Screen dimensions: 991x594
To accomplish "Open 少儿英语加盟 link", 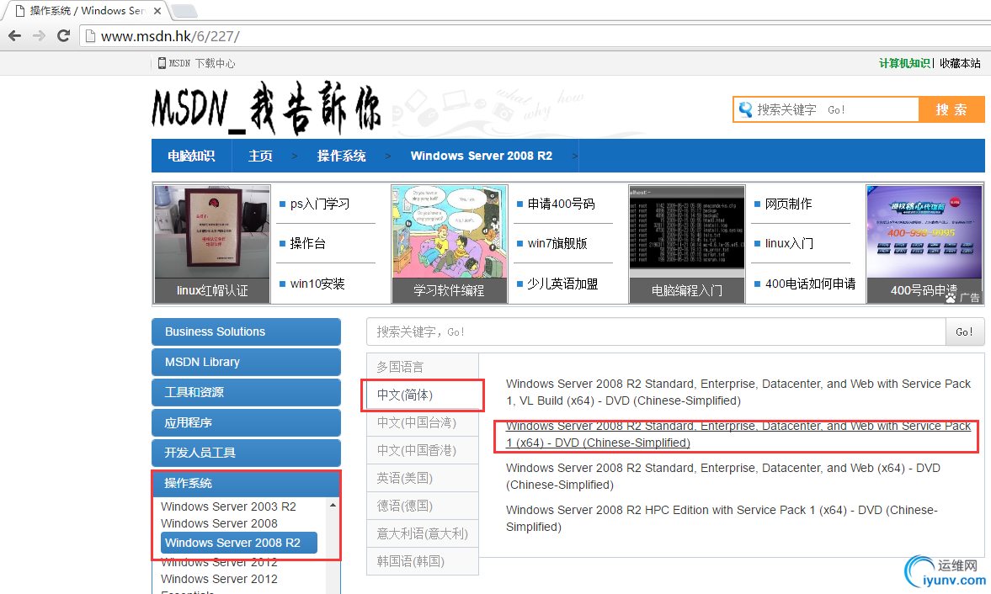I will click(562, 284).
